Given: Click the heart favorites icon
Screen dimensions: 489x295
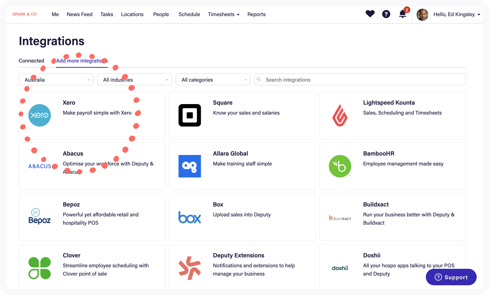Looking at the screenshot, I should (x=370, y=14).
